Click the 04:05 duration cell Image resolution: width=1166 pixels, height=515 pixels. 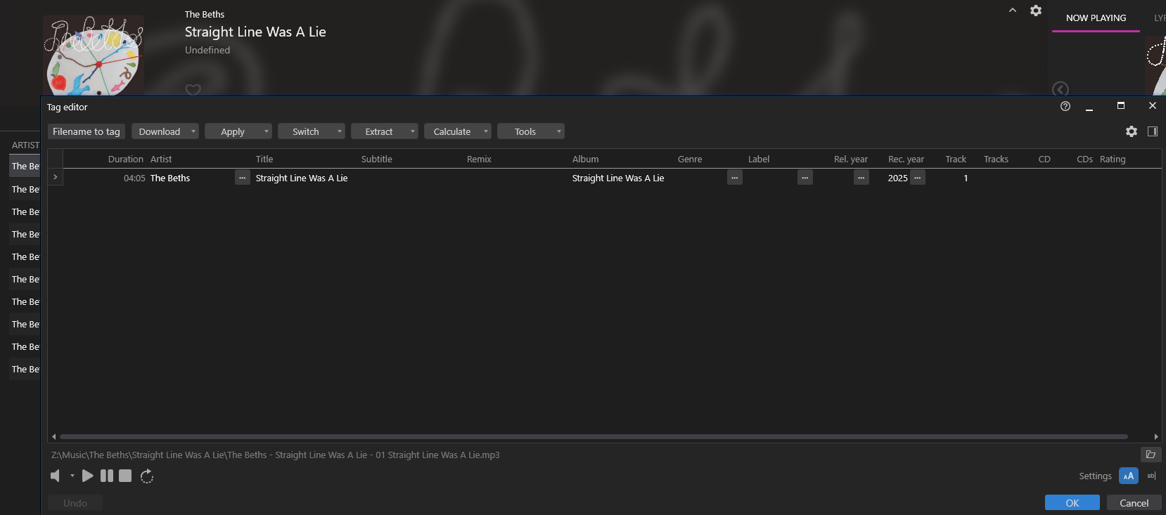point(134,178)
